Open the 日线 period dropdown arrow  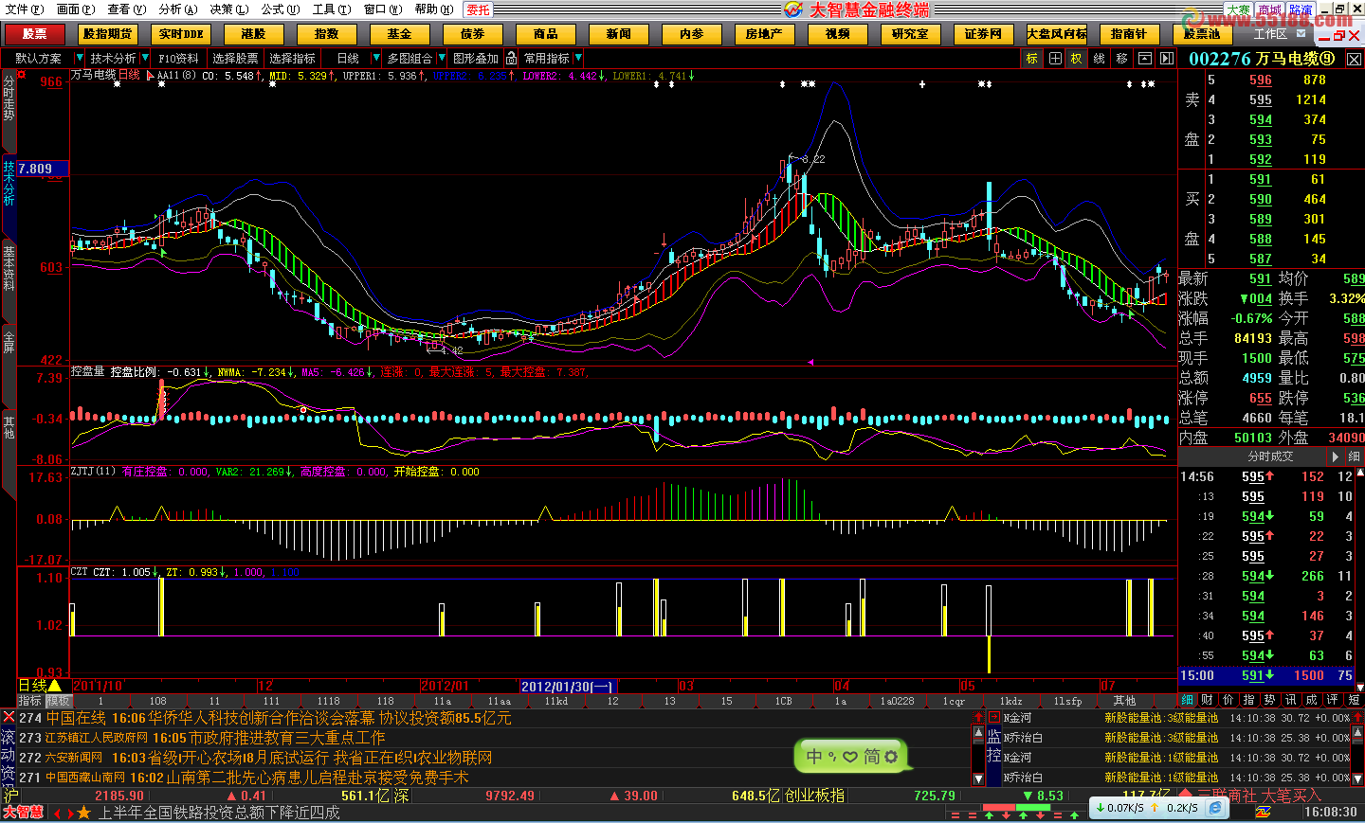[375, 58]
